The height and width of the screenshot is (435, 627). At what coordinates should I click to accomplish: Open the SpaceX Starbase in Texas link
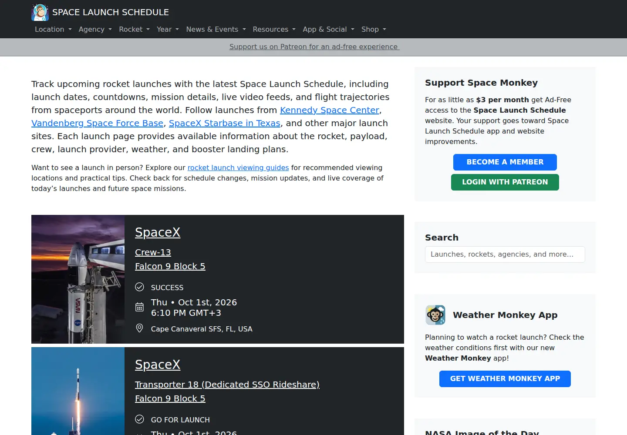tap(225, 123)
